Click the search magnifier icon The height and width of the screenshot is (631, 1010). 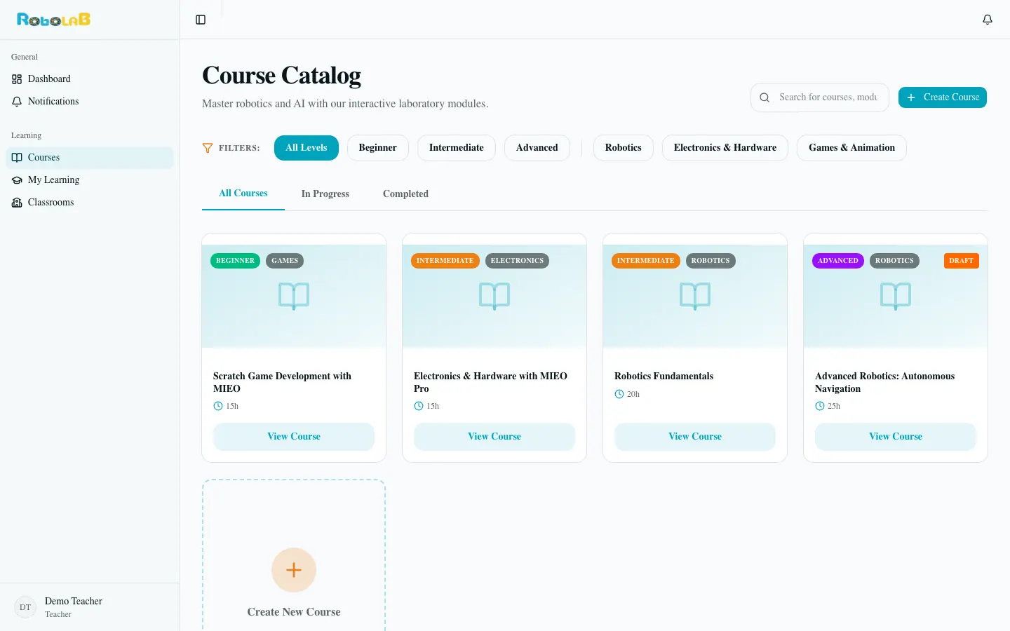pos(765,97)
